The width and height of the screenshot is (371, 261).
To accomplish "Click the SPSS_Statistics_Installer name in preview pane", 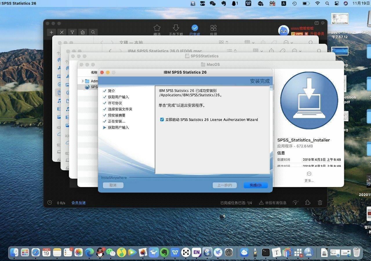I will (x=303, y=140).
